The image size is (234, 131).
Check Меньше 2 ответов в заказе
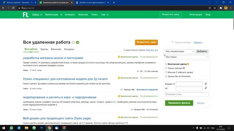click(x=166, y=72)
